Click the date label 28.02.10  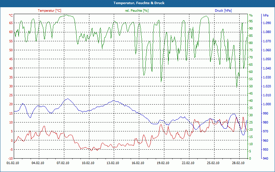pos(238,163)
